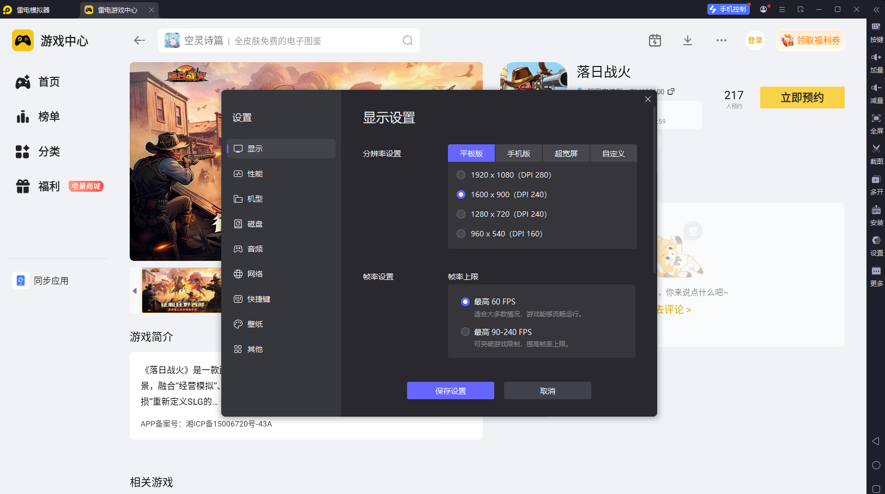Image resolution: width=885 pixels, height=494 pixels.
Task: Click the settings dialog vertical scrollbar
Action: pos(654,190)
